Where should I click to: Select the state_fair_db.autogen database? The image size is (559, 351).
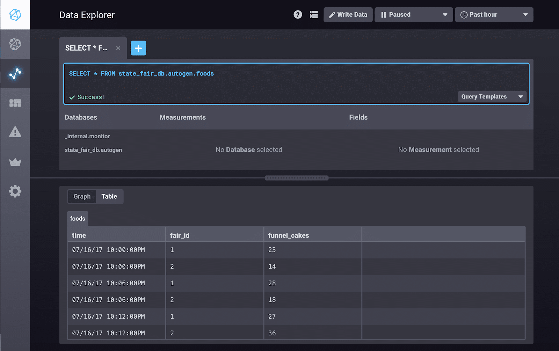point(93,150)
